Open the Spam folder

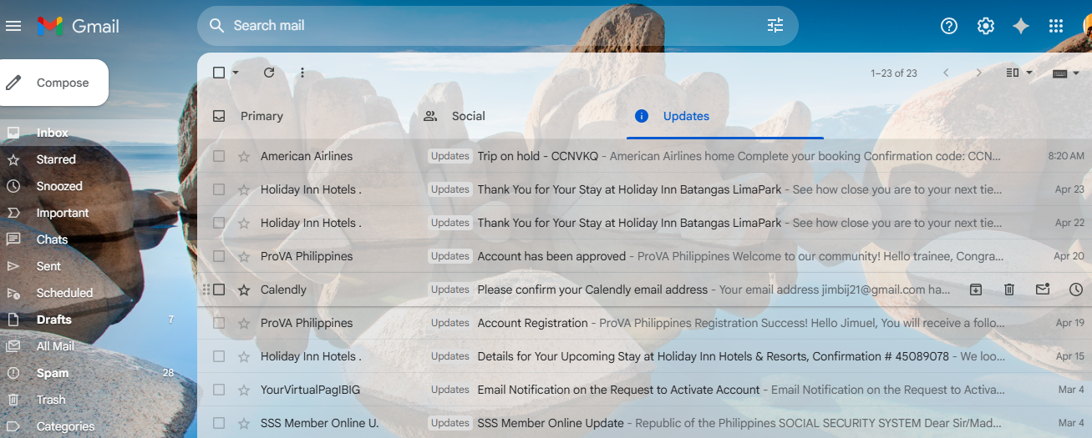click(53, 373)
